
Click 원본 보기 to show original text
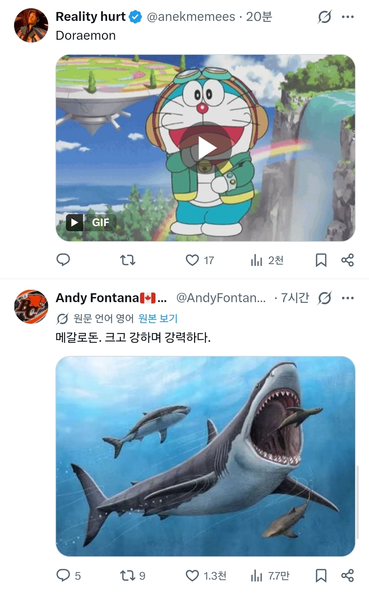(158, 319)
